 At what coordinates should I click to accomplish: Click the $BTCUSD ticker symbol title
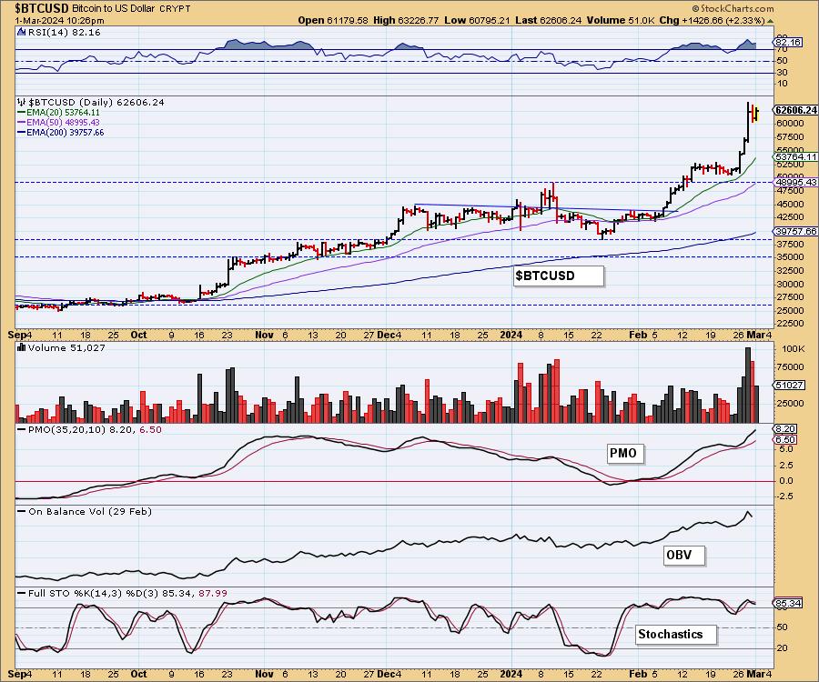coord(42,8)
